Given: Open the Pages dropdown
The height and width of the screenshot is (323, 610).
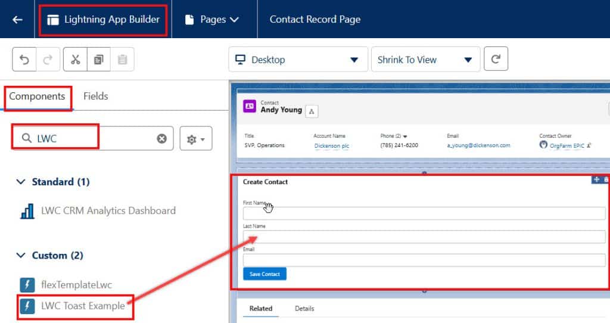Looking at the screenshot, I should [x=212, y=20].
